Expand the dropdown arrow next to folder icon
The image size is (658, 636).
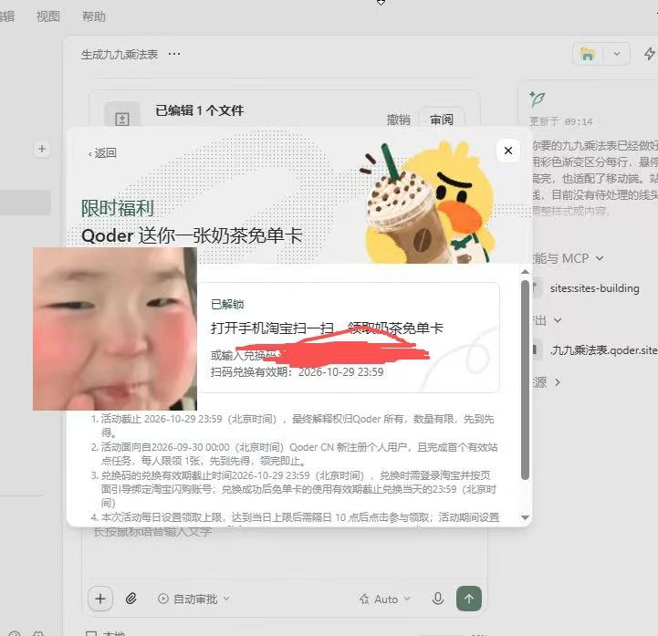click(616, 54)
